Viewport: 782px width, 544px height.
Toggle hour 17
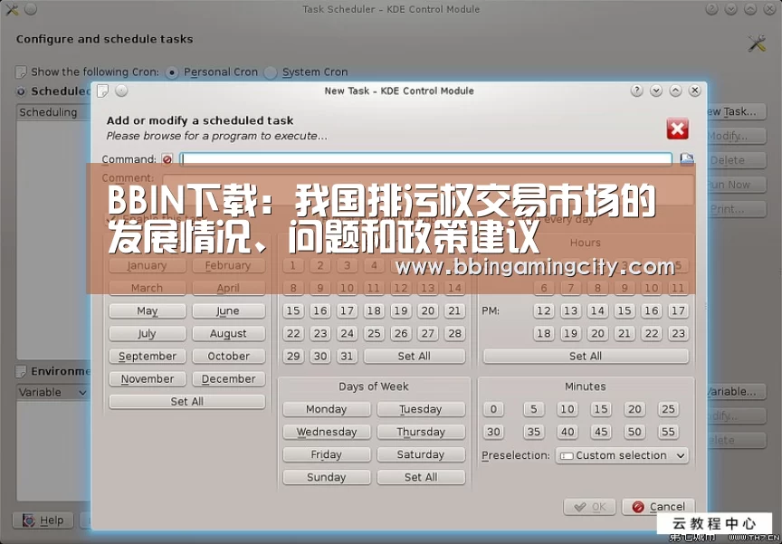678,310
